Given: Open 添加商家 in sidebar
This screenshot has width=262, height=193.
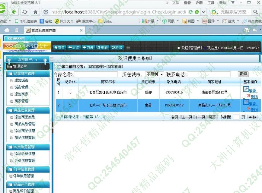Looking at the screenshot, I should [21, 94].
